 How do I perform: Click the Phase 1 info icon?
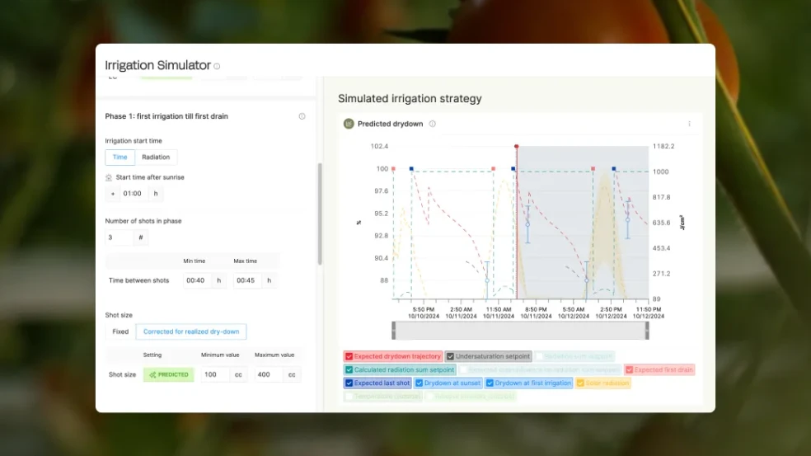pos(302,116)
